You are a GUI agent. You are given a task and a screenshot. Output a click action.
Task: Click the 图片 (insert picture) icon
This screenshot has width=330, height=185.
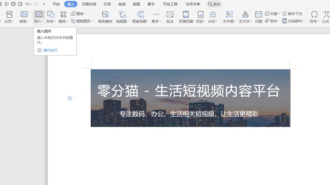(x=38, y=14)
